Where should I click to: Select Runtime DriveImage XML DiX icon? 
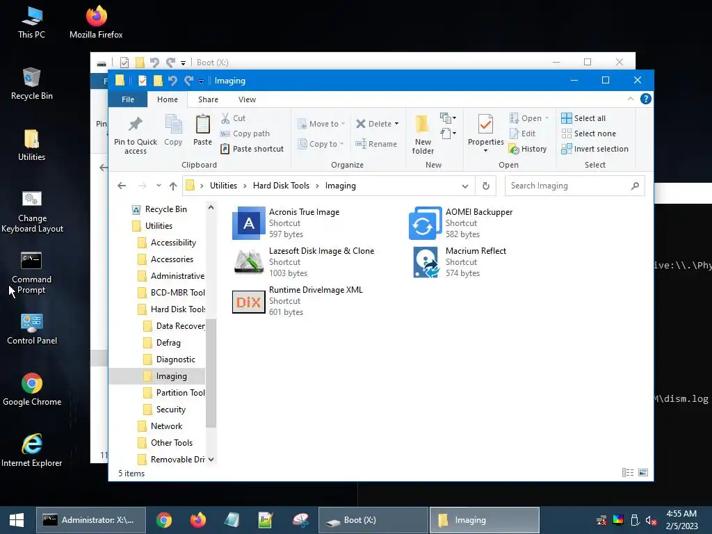[x=248, y=302]
